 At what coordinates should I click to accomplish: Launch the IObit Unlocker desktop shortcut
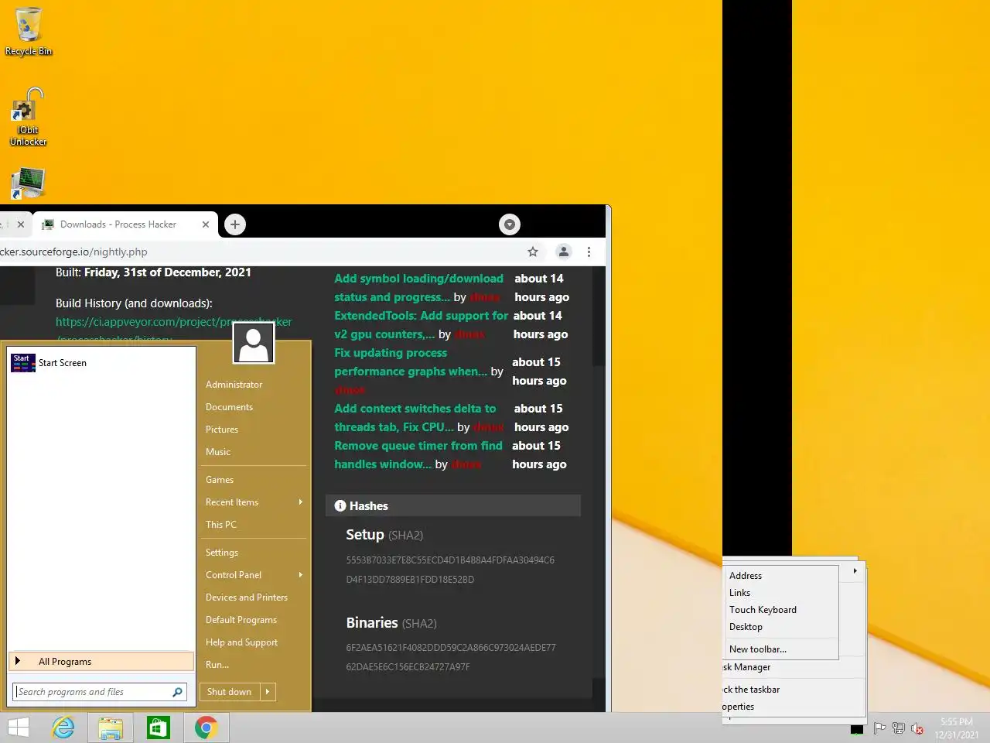(29, 118)
